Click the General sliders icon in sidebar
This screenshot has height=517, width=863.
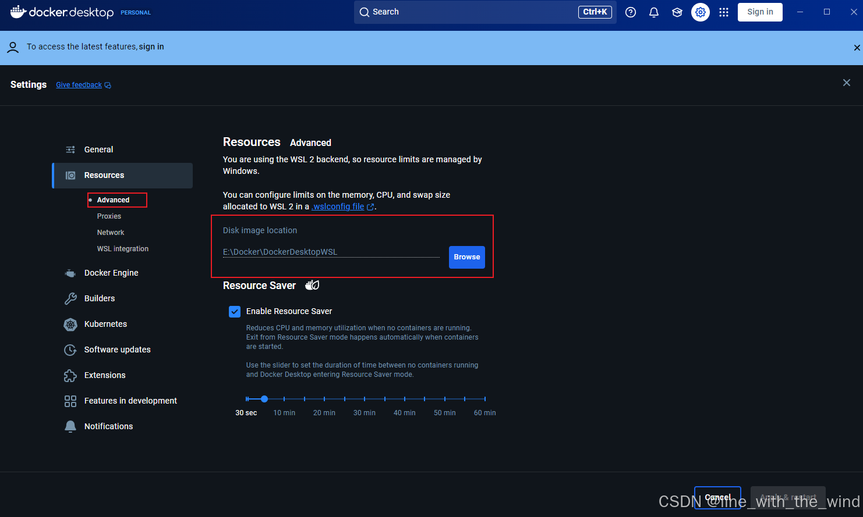(70, 149)
